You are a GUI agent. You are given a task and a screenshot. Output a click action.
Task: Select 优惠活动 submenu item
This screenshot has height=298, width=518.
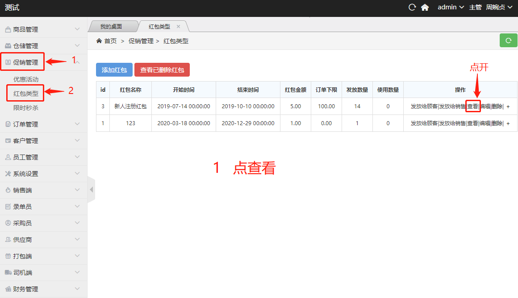pyautogui.click(x=26, y=79)
